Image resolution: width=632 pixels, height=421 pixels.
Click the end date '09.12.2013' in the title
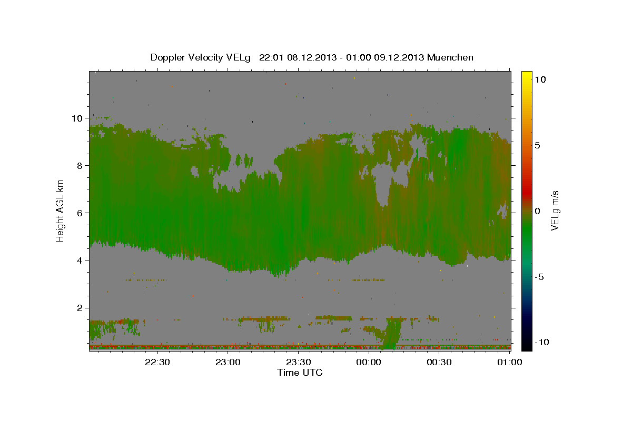click(399, 57)
